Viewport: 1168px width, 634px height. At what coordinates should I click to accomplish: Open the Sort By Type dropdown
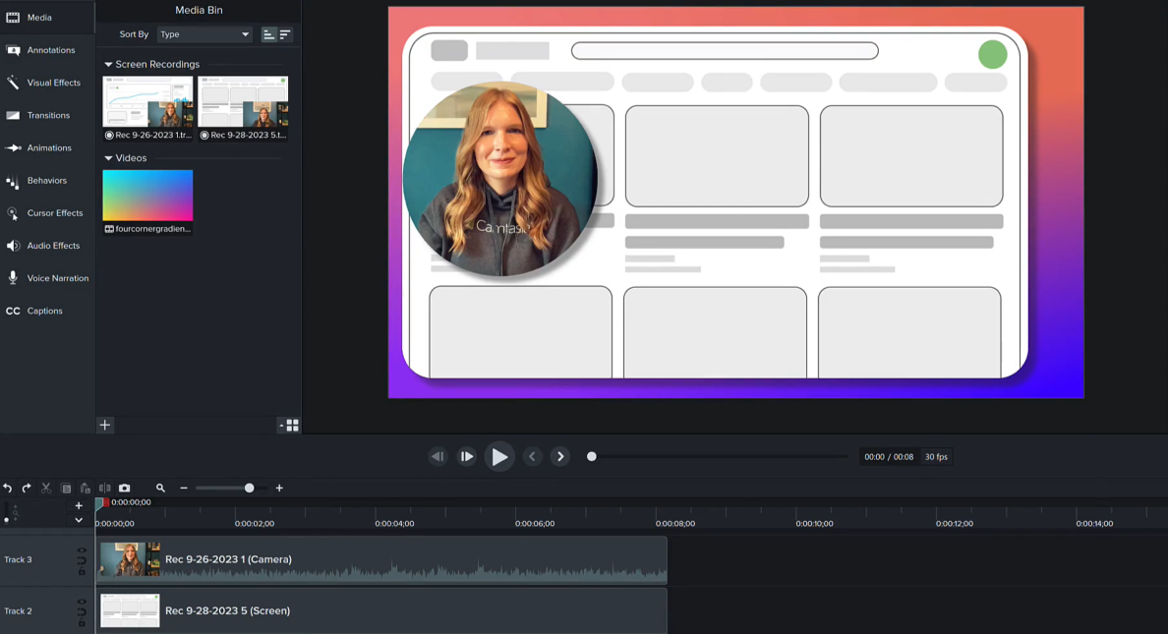[x=204, y=34]
